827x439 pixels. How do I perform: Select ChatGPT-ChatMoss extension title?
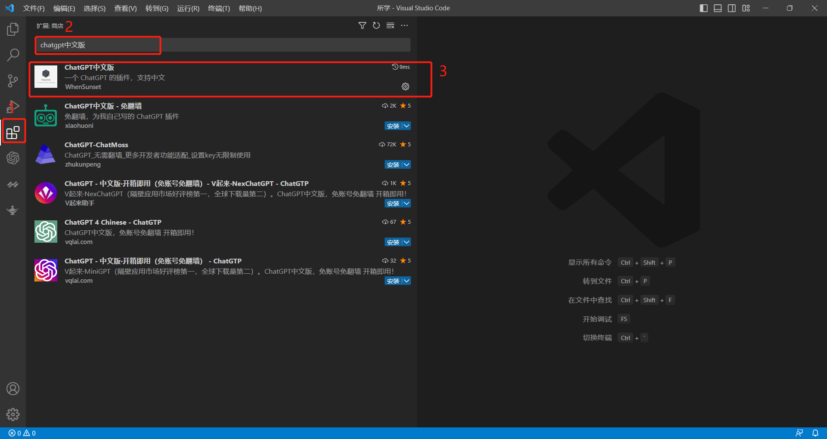point(96,145)
